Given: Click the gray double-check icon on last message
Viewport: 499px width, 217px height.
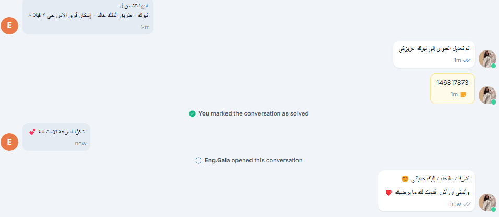Looking at the screenshot, I should click(467, 205).
